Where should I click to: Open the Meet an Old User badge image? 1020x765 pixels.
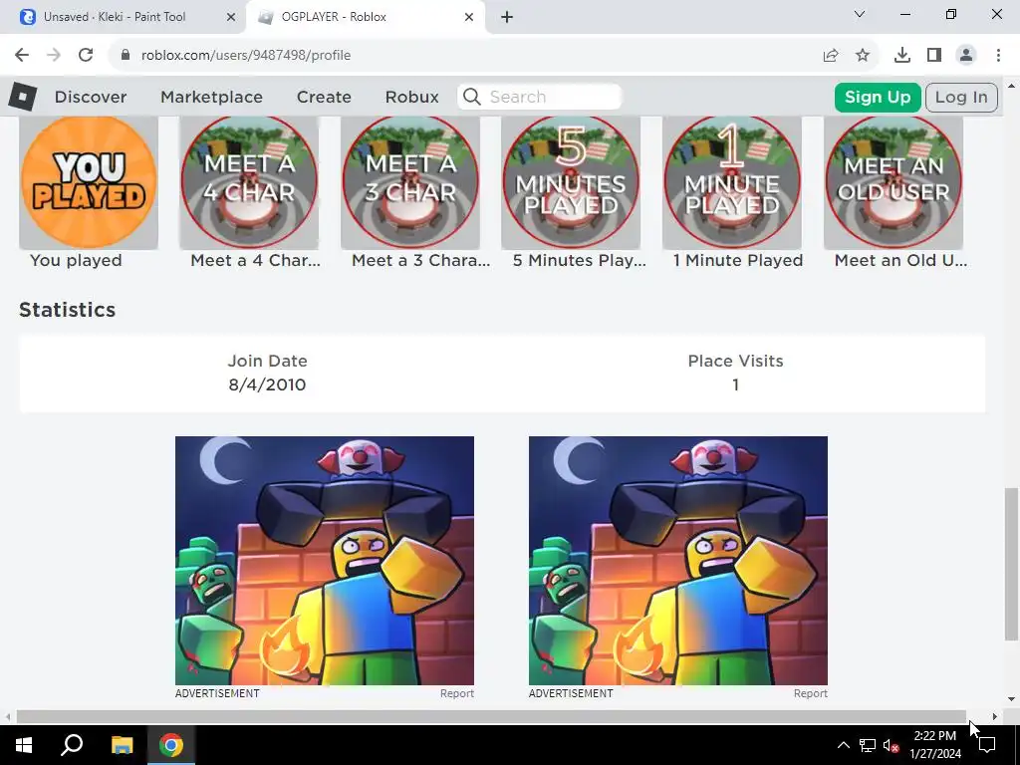(x=893, y=183)
